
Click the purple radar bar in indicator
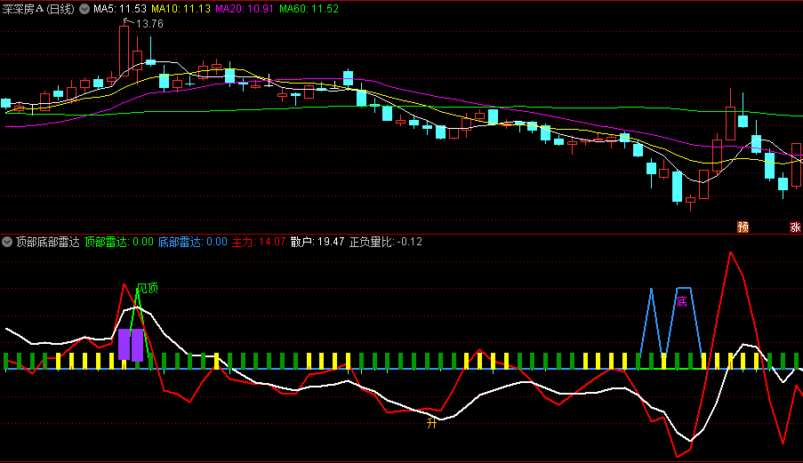click(x=131, y=345)
